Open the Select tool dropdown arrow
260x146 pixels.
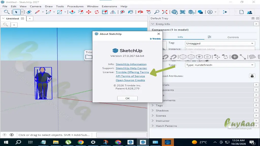coord(22,12)
